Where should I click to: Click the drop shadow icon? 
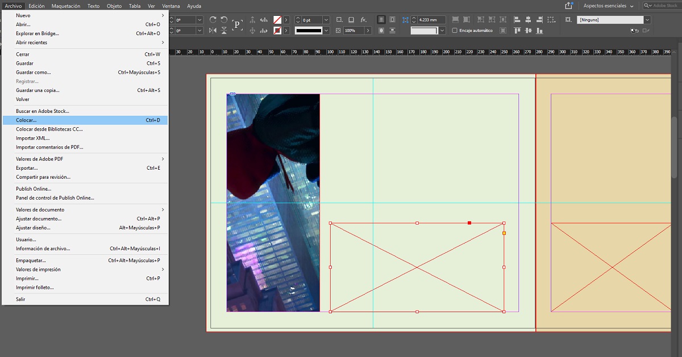[351, 19]
